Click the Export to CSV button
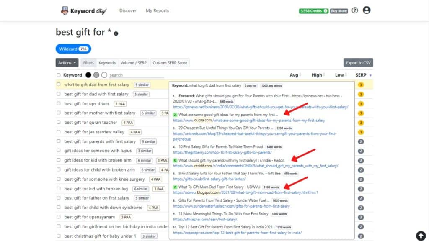Screen dimensions: 429x241 (358, 63)
